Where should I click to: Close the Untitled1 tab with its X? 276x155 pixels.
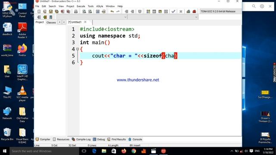(x=85, y=22)
